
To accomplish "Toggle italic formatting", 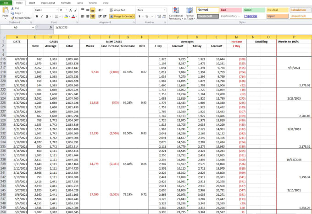I will [x=42, y=16].
